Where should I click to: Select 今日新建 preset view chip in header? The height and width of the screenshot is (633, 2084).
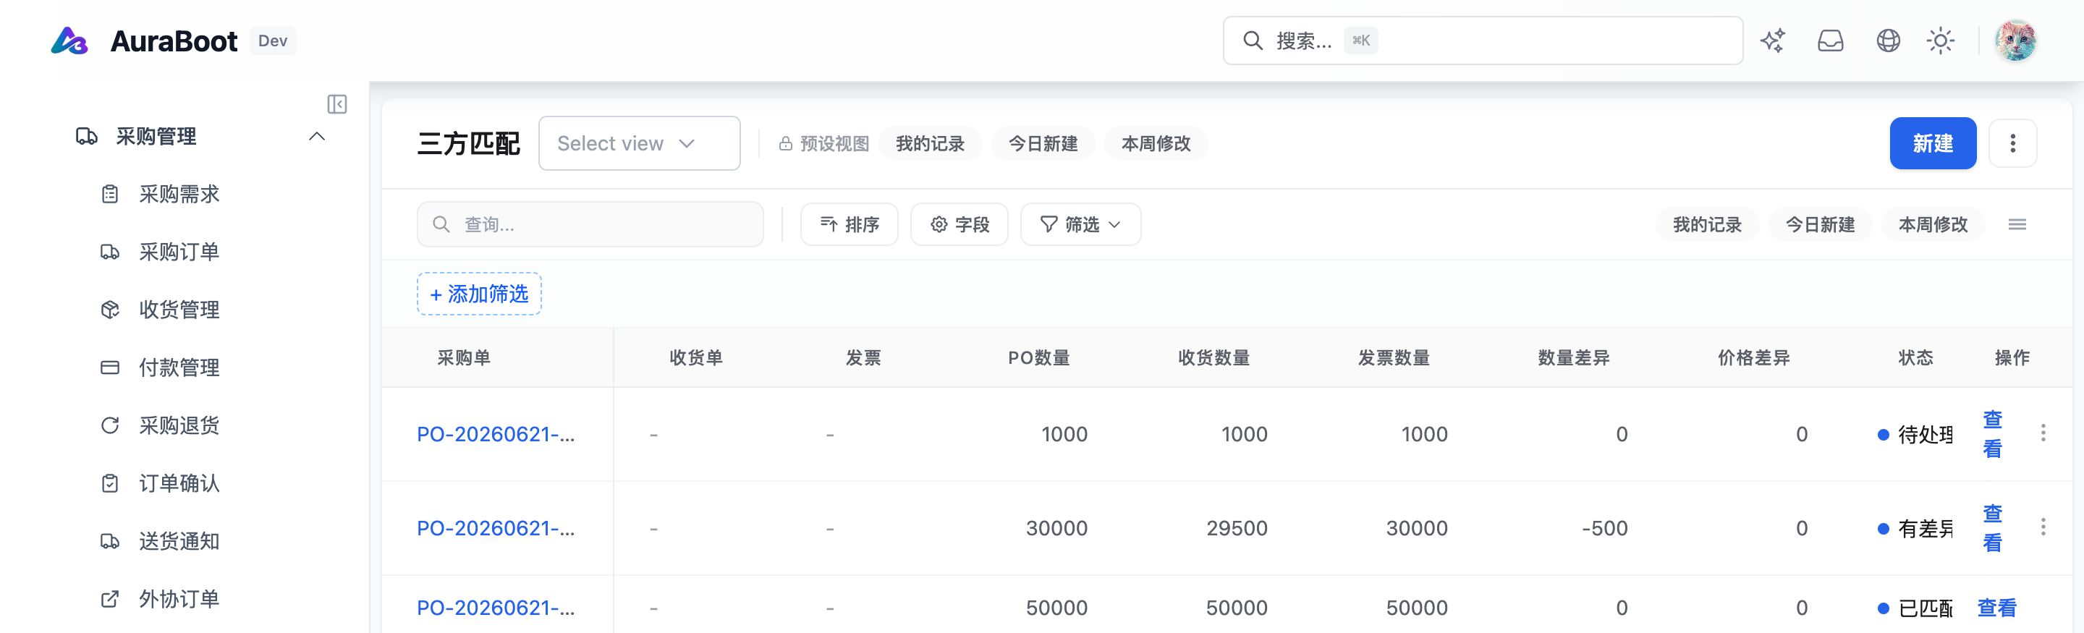coord(1043,143)
